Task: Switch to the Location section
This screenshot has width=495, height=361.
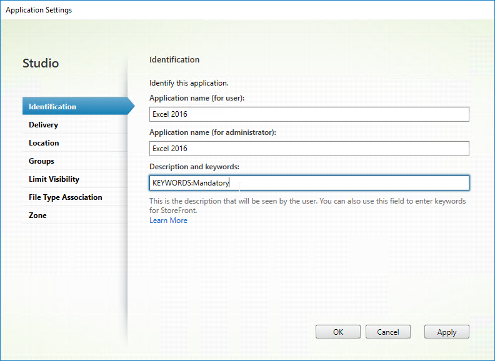Action: (x=75, y=142)
